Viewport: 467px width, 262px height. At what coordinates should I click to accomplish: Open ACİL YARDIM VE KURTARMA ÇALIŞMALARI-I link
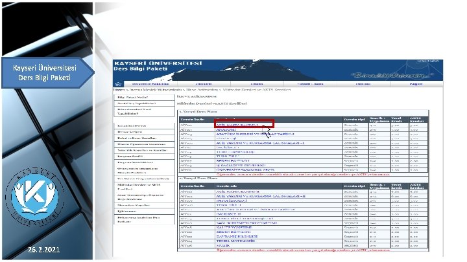pyautogui.click(x=260, y=143)
